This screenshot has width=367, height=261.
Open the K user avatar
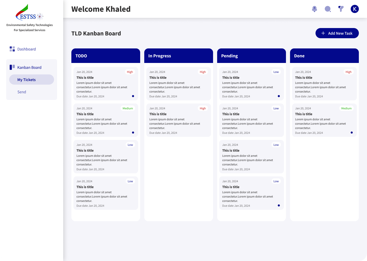[355, 9]
